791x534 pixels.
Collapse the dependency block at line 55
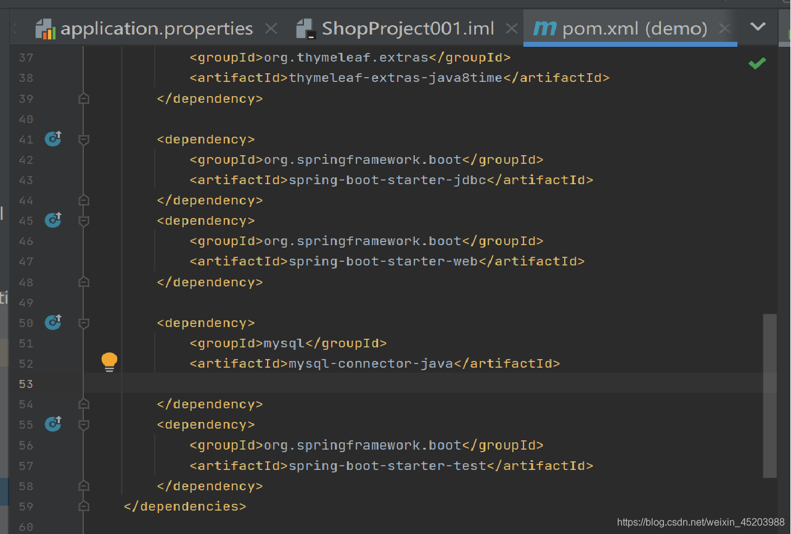(x=84, y=425)
